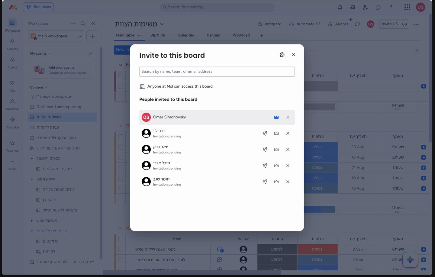Screen dimensions: 435x277
Task: Toggle owner crown for Omer Simonovsky
Action: click(276, 117)
